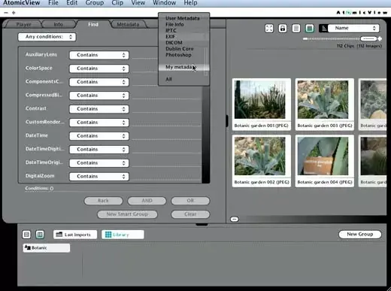Open Contains dropdown for DateTimeOrigi...
391x291 pixels.
pos(99,163)
